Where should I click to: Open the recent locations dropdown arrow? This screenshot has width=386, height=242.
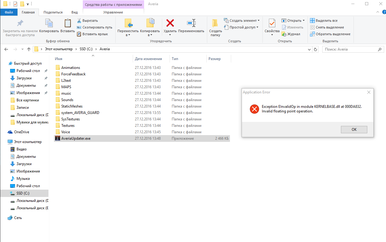[22, 49]
